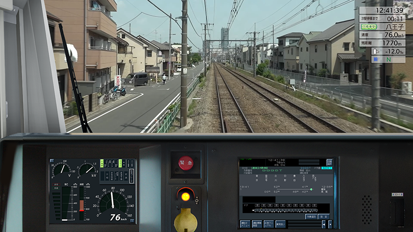
Task: Click the green N notch indicator
Action: pos(389,59)
